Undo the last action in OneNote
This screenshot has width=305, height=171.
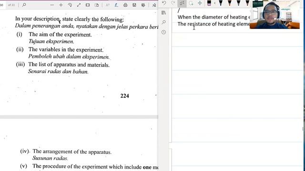[x=164, y=3]
